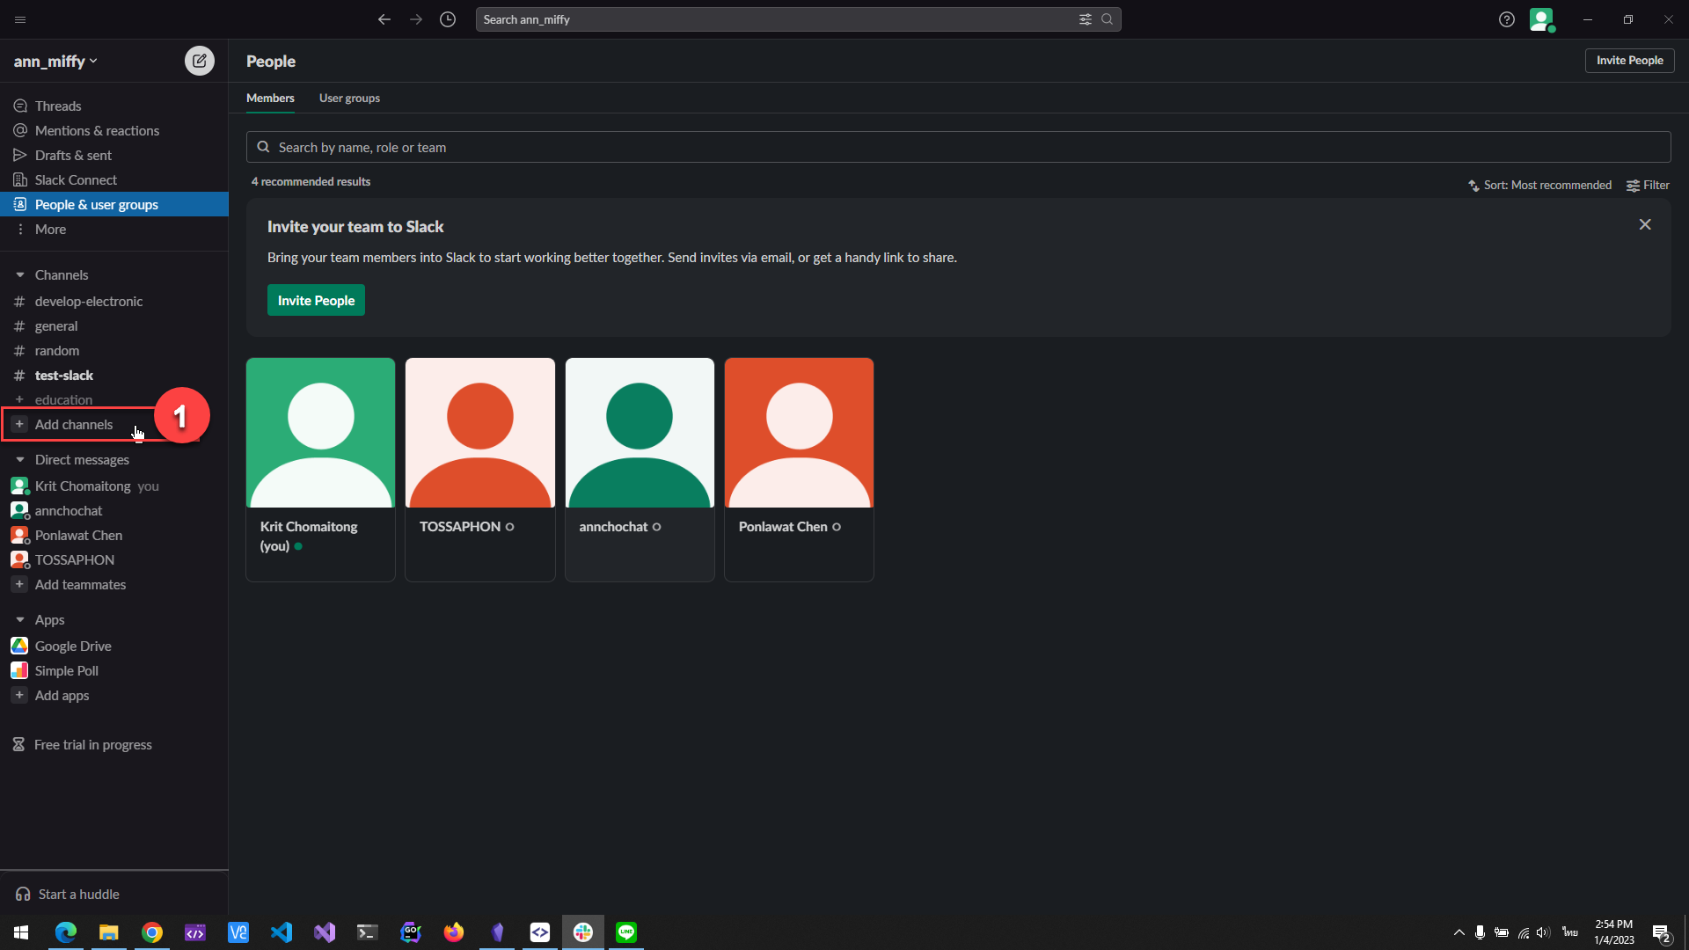This screenshot has height=950, width=1689.
Task: Open the purple Visual Studio taskbar icon
Action: click(x=325, y=932)
